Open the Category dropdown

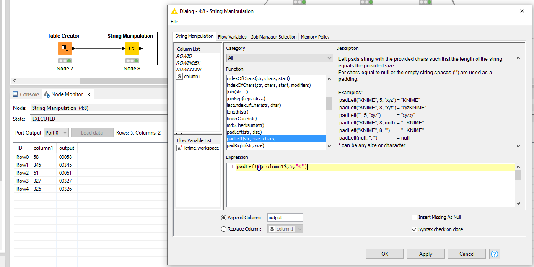click(280, 58)
